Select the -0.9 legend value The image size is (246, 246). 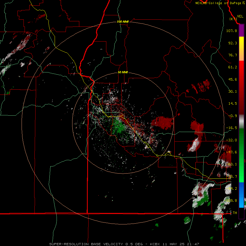coord(233,116)
